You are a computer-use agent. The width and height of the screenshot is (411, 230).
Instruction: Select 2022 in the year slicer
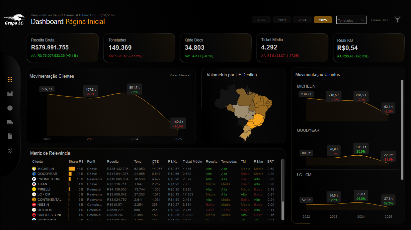(262, 20)
